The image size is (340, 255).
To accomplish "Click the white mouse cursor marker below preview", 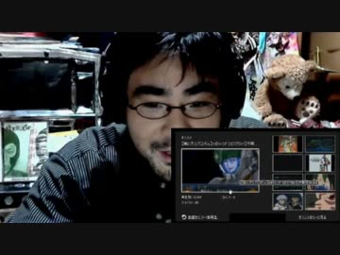I will click(231, 192).
